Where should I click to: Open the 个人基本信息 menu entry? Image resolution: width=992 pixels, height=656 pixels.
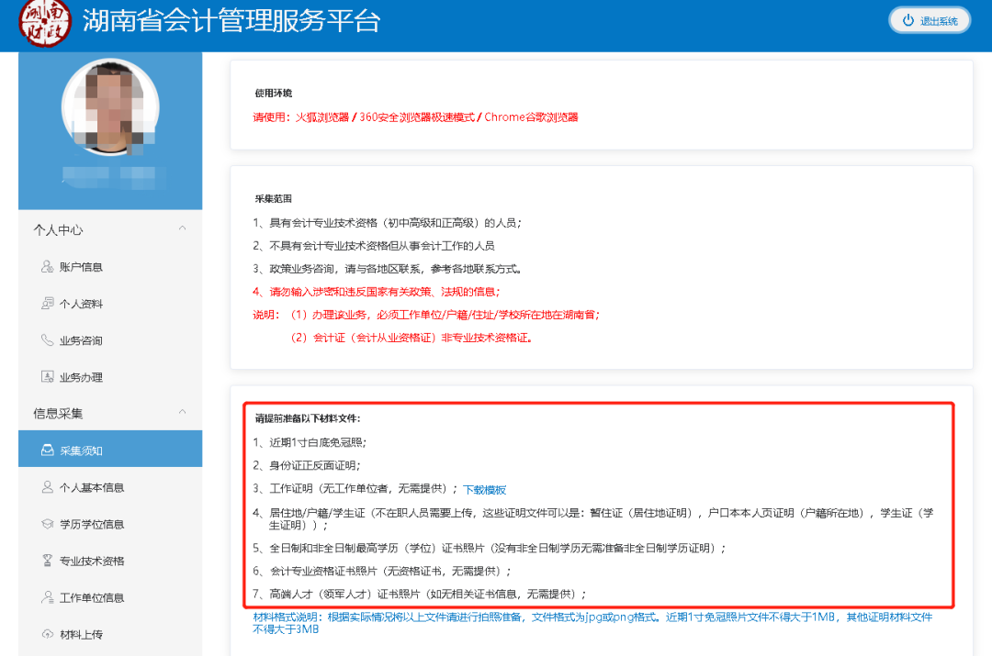92,487
